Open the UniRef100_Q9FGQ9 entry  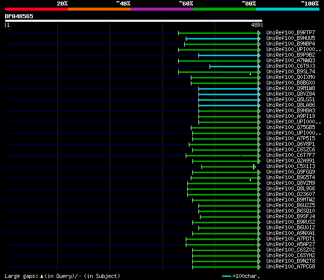tap(291, 172)
